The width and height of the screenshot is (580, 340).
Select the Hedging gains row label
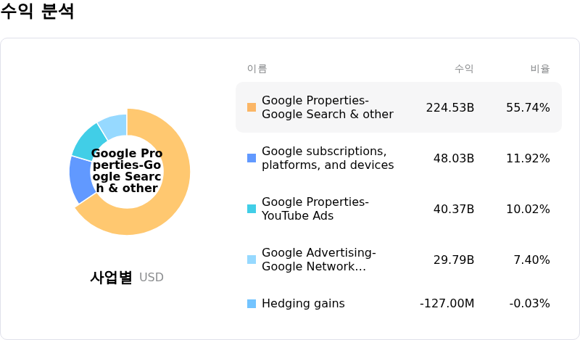(303, 304)
